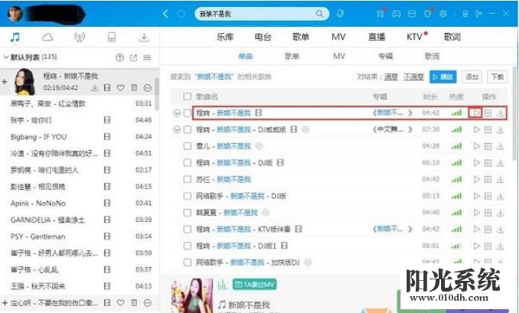Open the local music note tab

pos(15,37)
